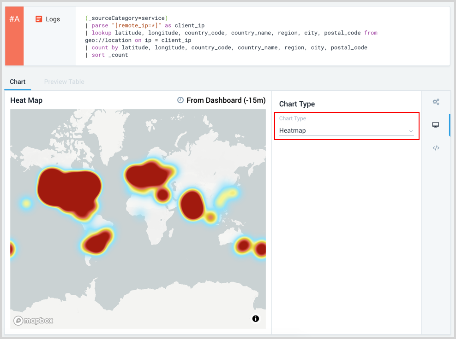Click the Chart Type section heading

(296, 104)
